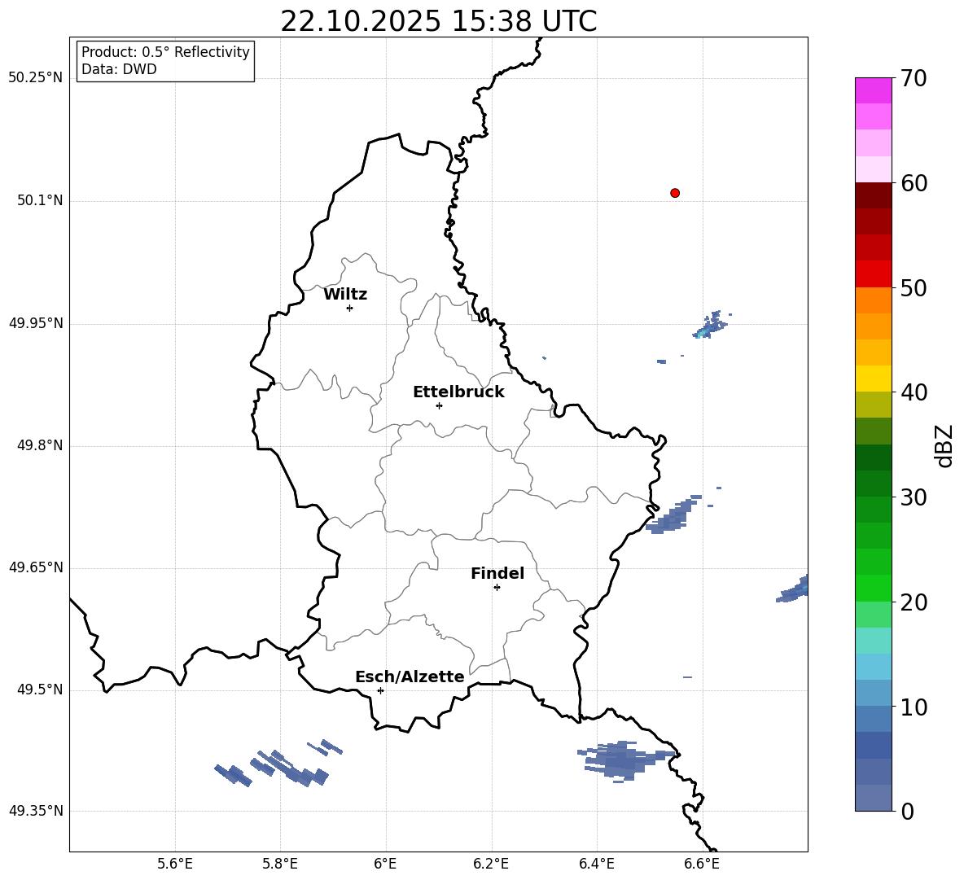
Task: Click the radar echo cluster southwest near 5.8°E
Action: [278, 764]
